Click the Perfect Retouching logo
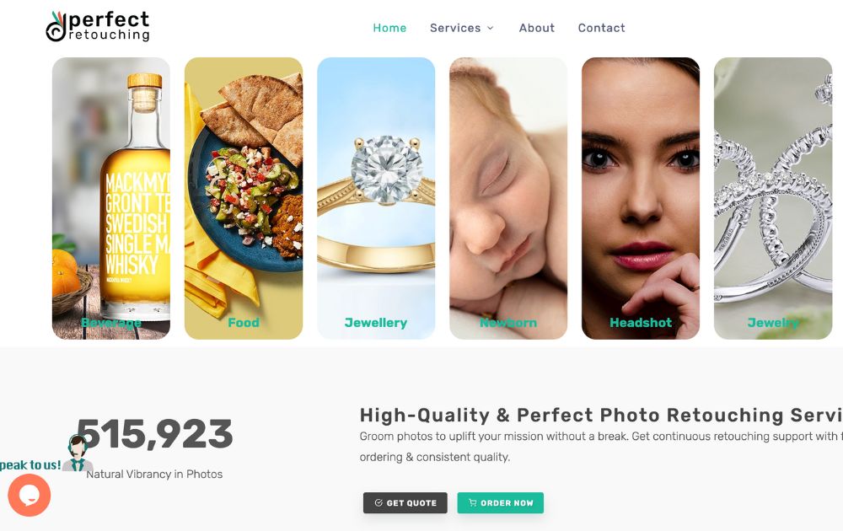 pos(98,26)
